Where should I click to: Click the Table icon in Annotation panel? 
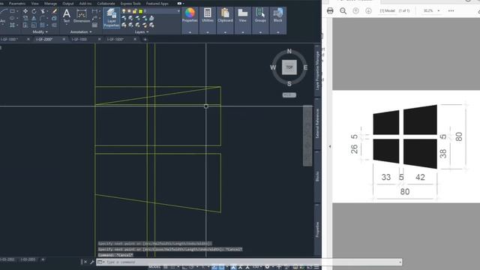click(x=95, y=25)
